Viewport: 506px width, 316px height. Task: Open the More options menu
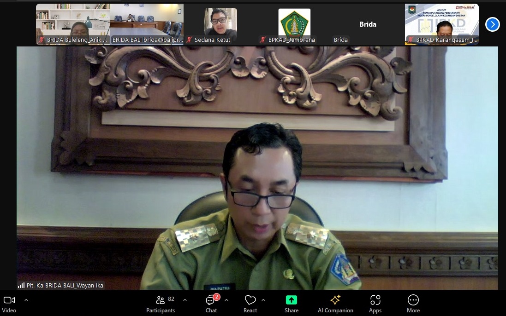click(x=413, y=304)
